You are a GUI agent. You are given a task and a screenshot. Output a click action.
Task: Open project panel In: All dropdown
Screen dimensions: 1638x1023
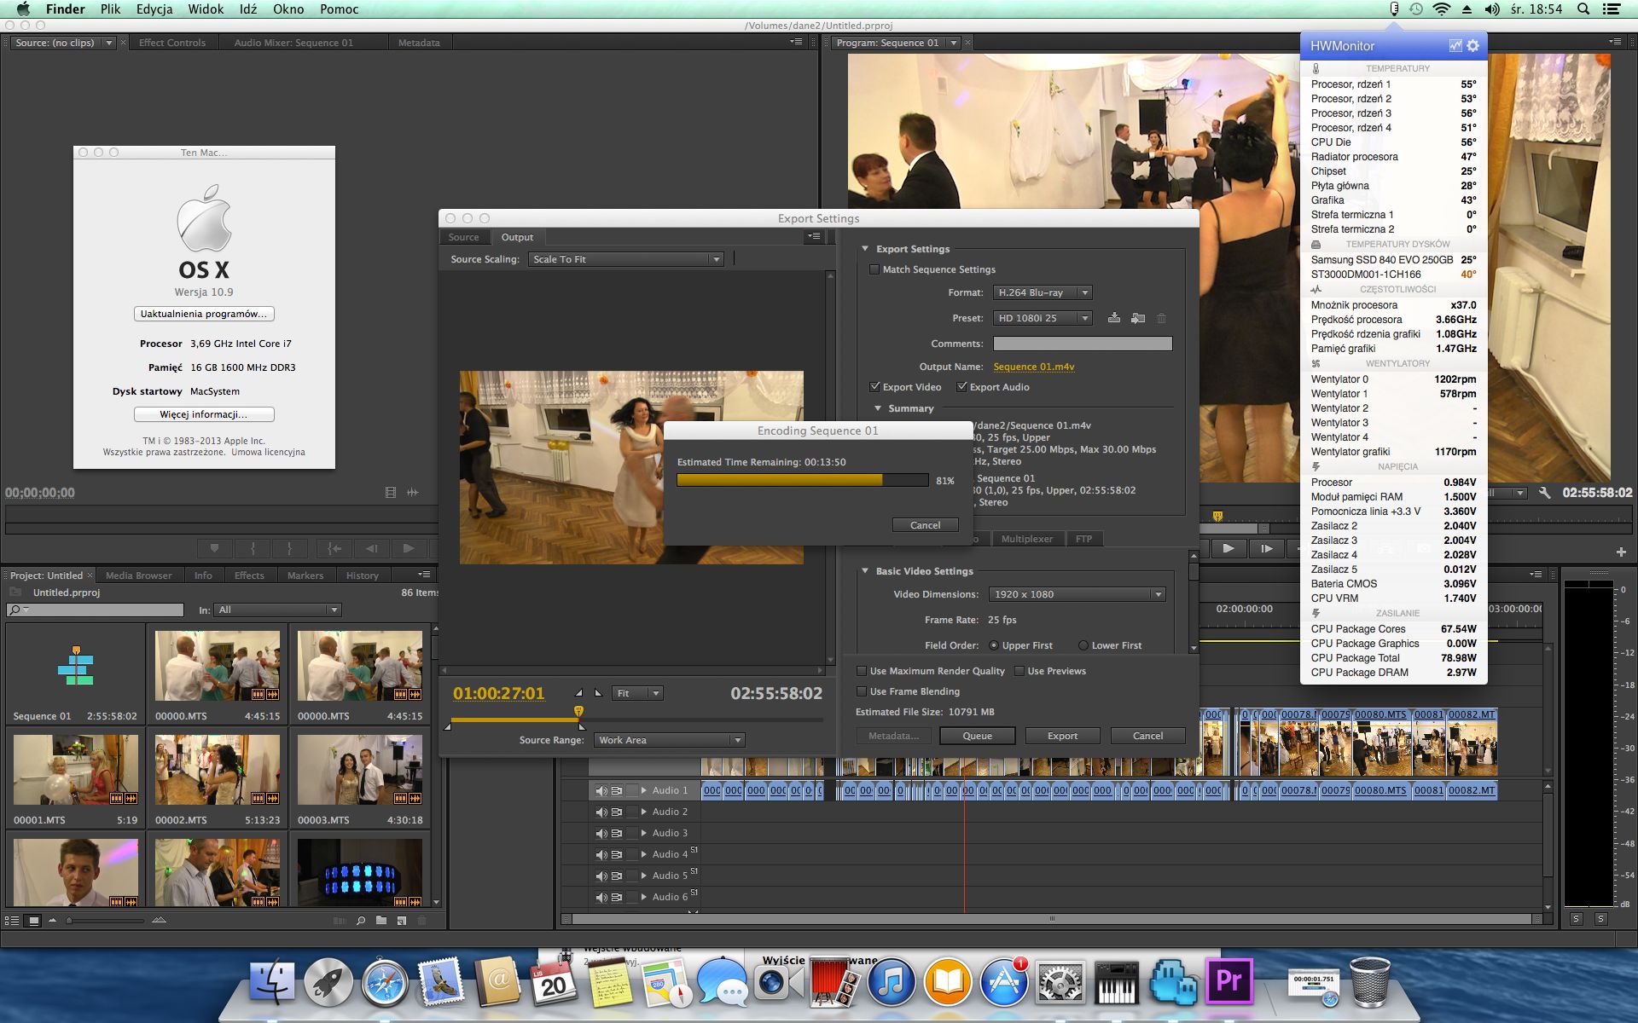278,610
